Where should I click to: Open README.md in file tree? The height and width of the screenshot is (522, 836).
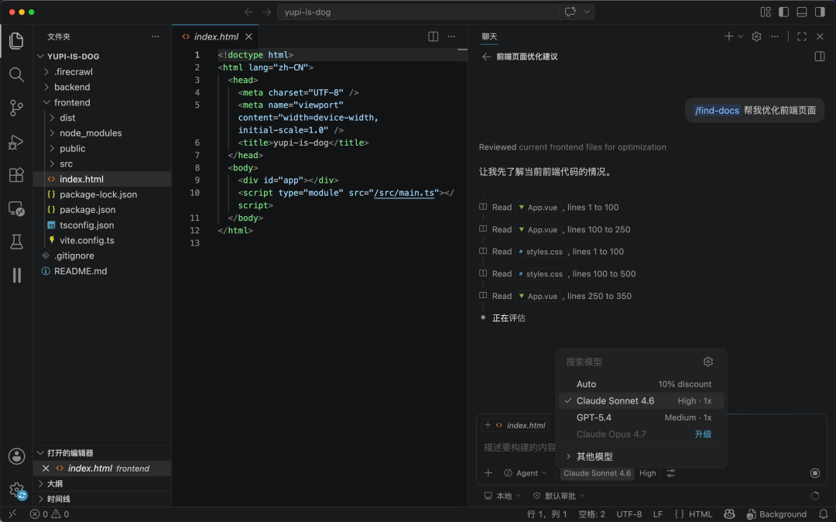(x=102, y=271)
